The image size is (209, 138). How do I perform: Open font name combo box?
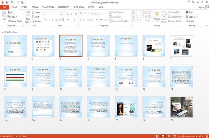pos(52,14)
